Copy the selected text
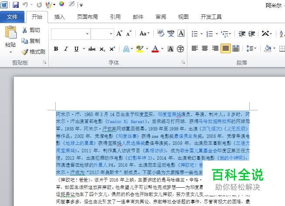285x206 pixels. (31, 41)
